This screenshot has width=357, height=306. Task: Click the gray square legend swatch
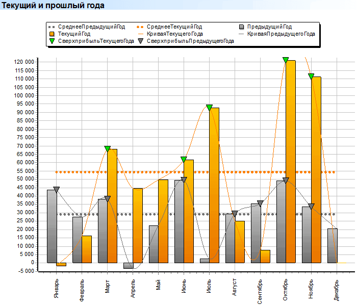(242, 27)
